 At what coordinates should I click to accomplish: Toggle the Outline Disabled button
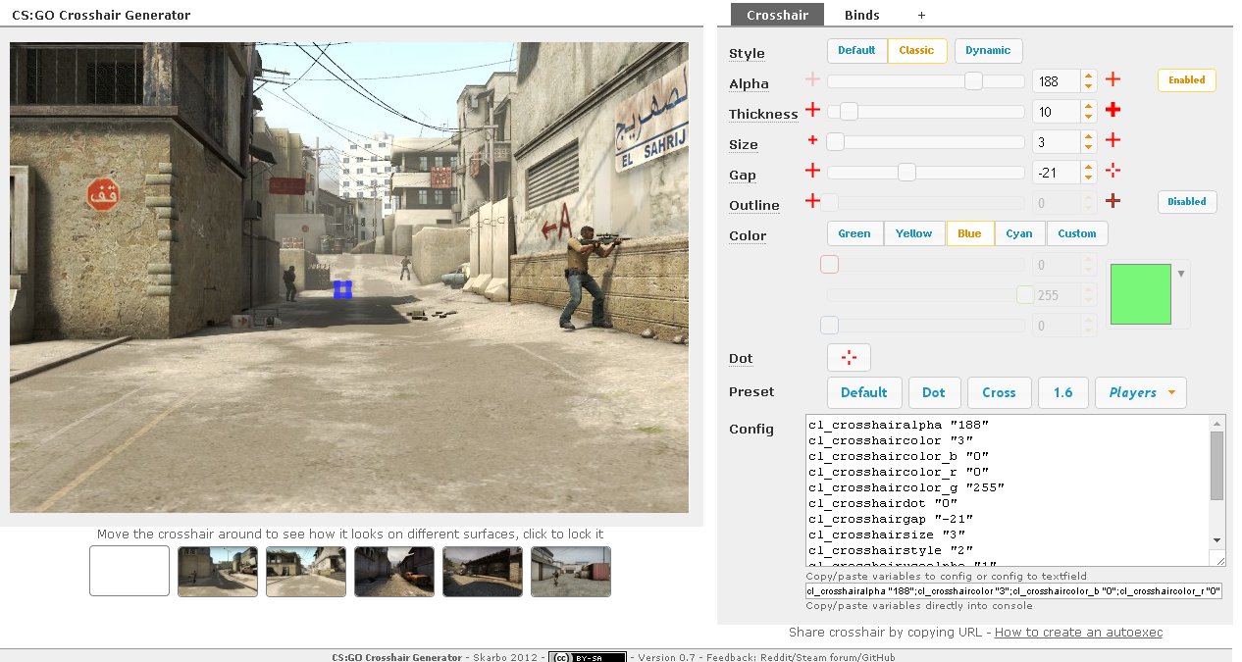click(1187, 202)
